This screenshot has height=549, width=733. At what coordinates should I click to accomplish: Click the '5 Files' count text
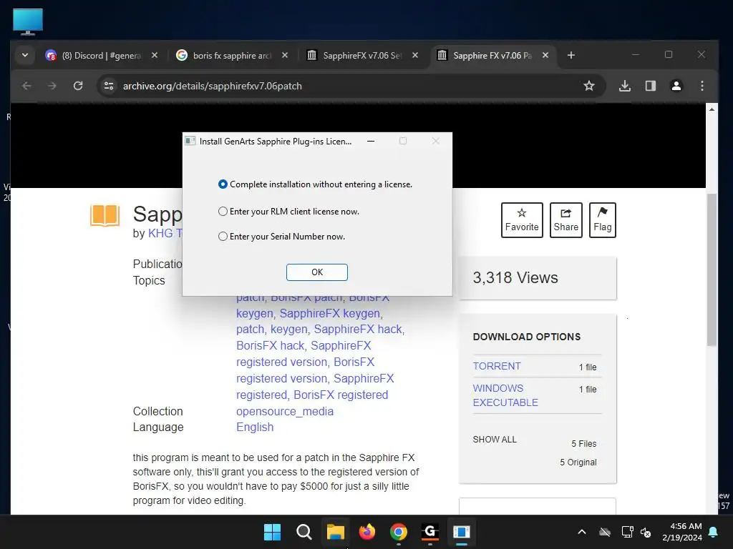point(584,443)
